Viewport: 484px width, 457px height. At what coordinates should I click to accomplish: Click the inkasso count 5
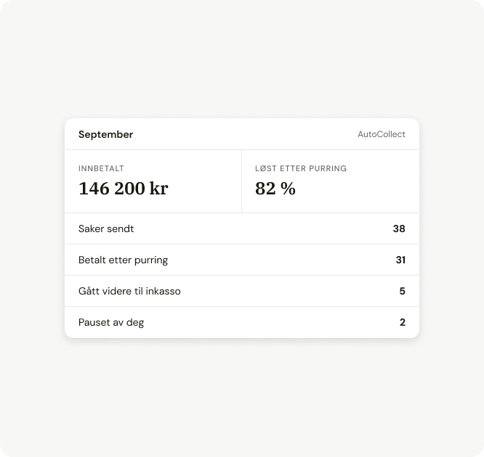click(x=402, y=291)
